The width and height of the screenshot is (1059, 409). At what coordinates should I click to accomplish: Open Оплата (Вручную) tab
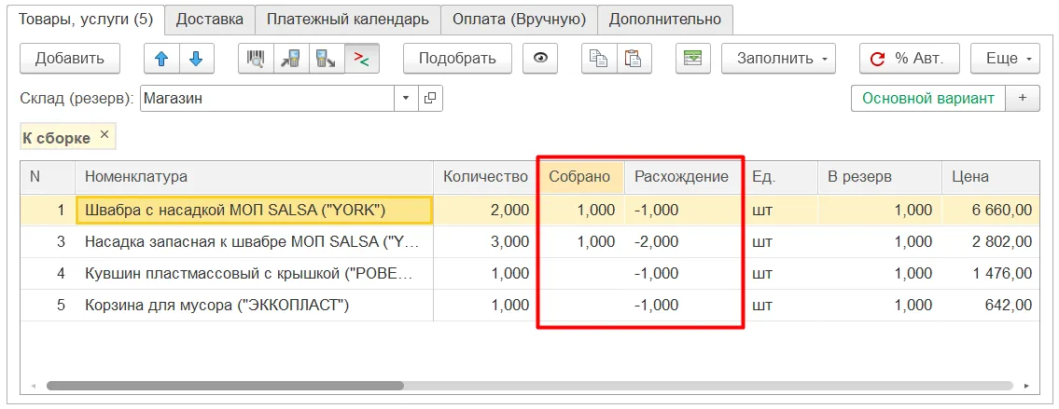point(519,19)
